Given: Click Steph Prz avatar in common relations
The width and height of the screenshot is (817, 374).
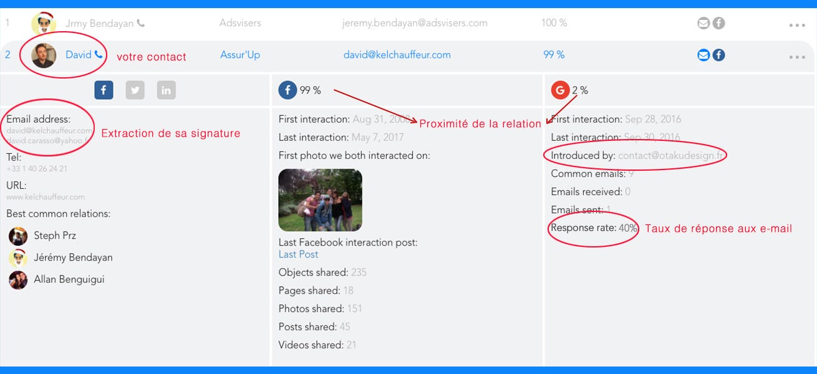Looking at the screenshot, I should tap(18, 236).
